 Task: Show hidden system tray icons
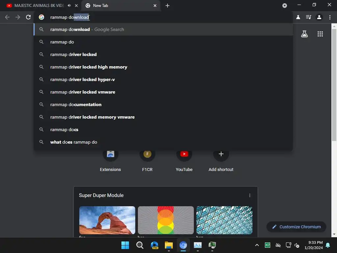pos(257,245)
